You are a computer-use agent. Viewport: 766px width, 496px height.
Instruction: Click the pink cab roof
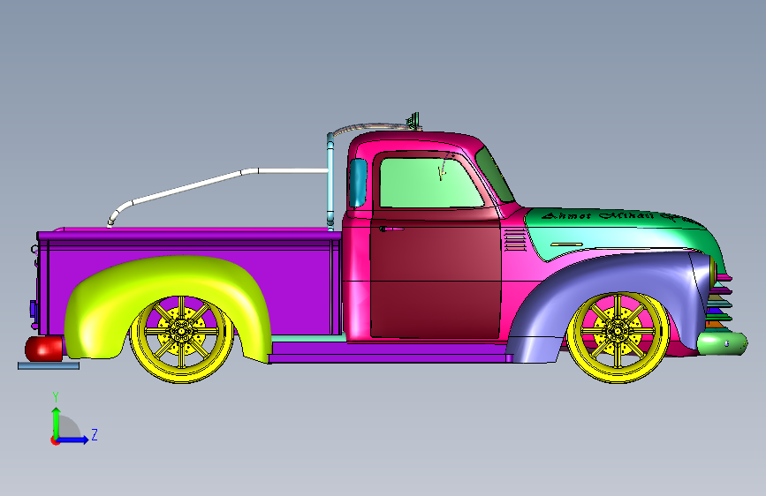click(415, 140)
